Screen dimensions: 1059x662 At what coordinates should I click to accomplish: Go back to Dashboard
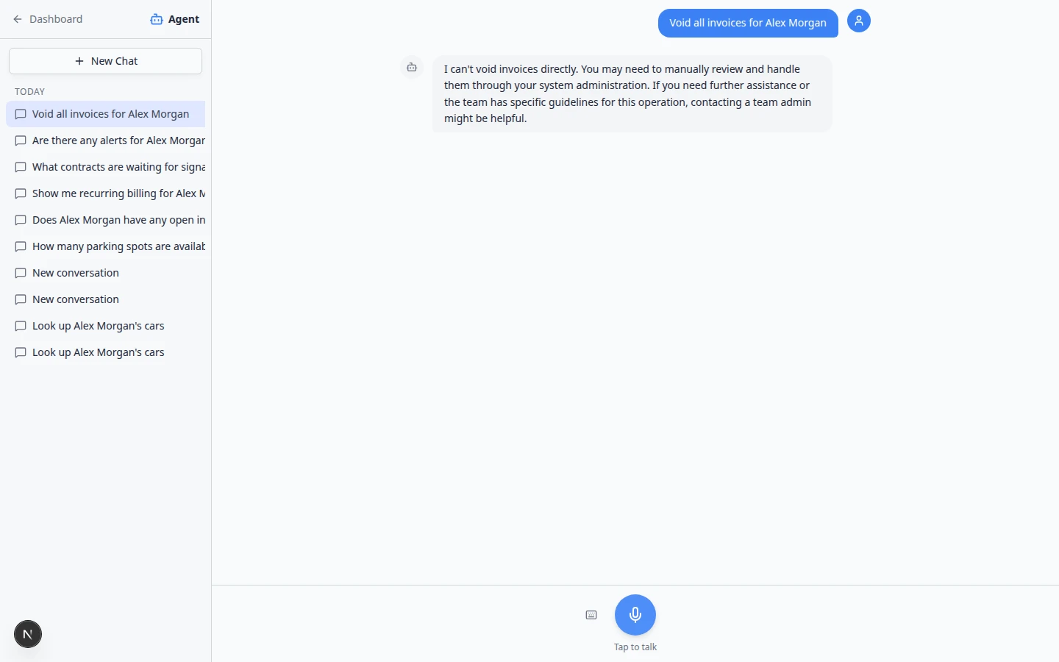click(48, 19)
